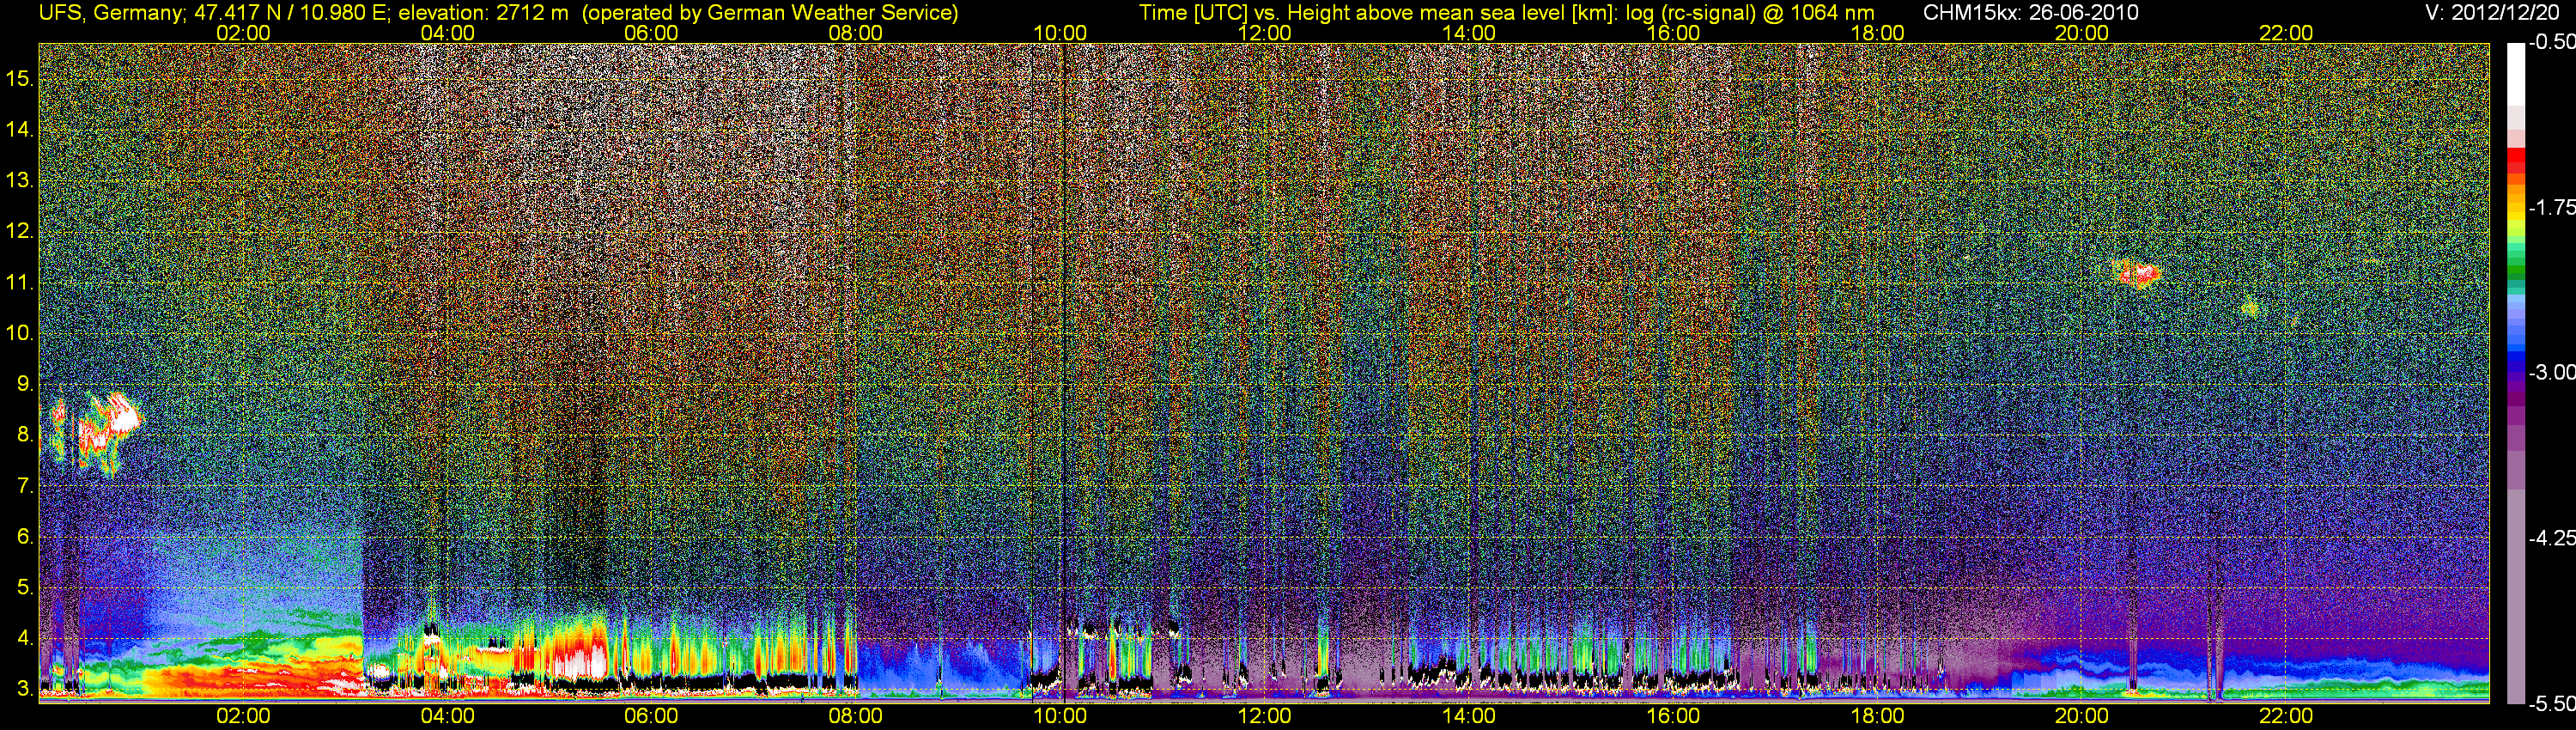Click the "3." km height axis label
2576x730 pixels.
(x=25, y=689)
